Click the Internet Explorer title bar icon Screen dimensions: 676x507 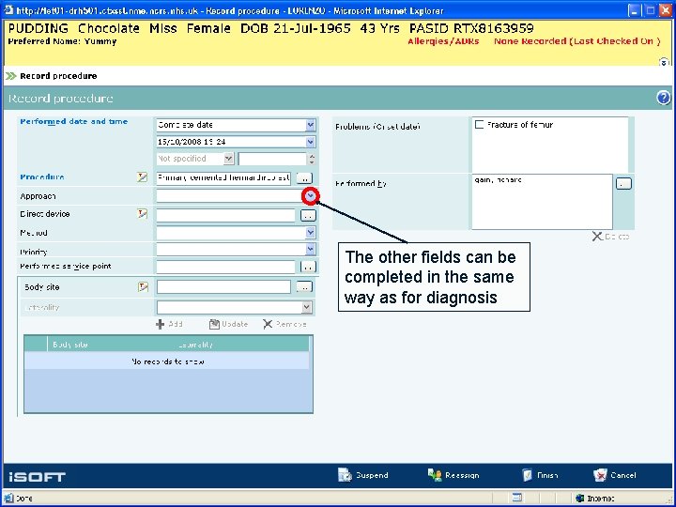(8, 10)
